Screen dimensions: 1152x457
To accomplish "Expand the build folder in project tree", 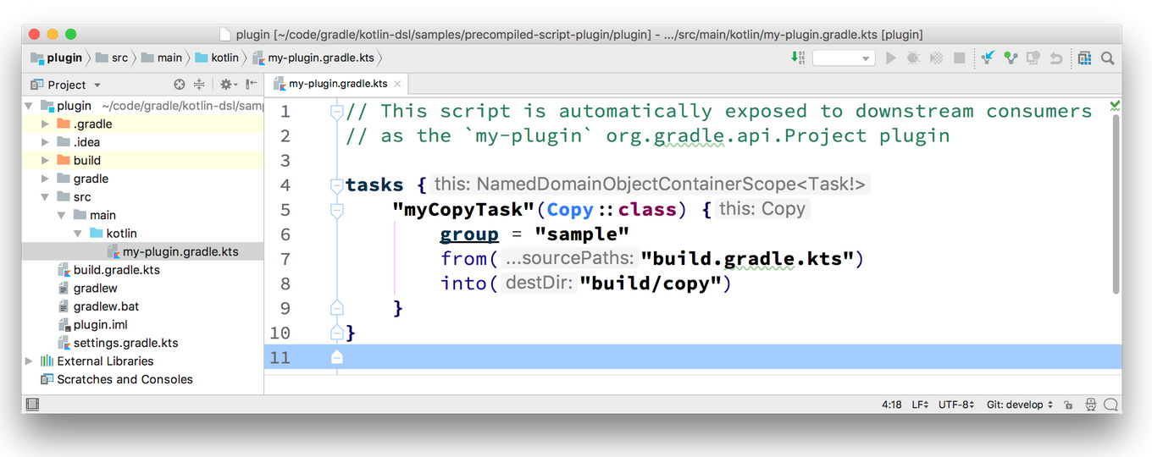I will coord(46,160).
